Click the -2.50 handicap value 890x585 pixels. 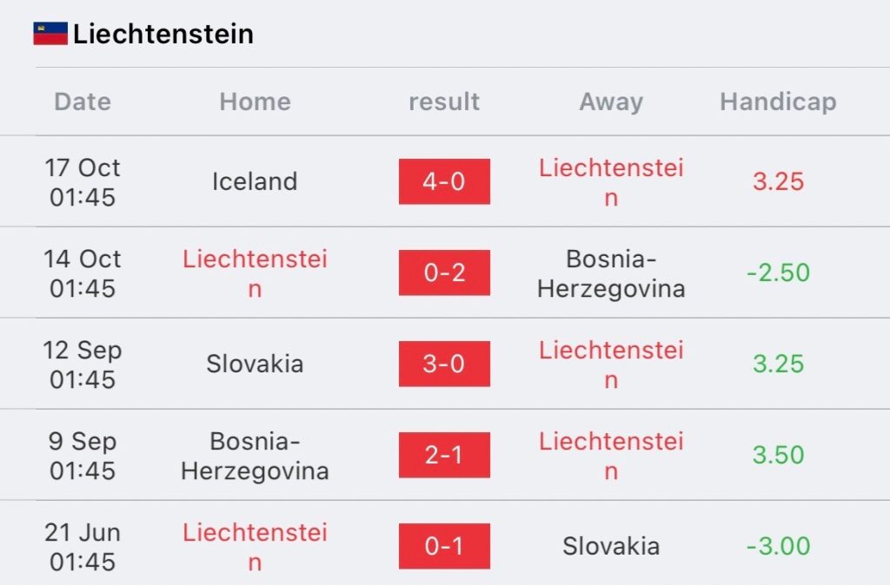pyautogui.click(x=778, y=273)
